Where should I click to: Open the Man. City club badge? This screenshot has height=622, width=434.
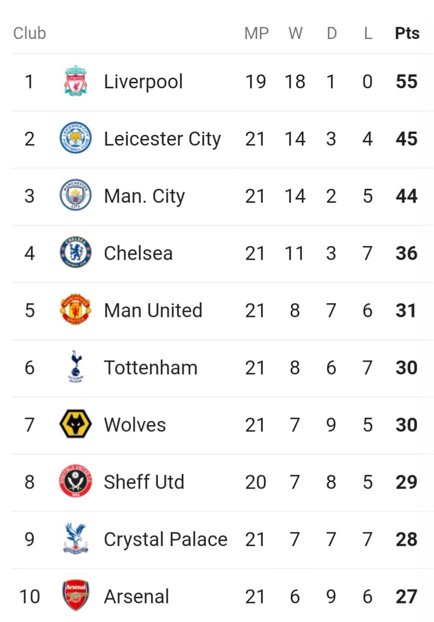pos(75,195)
